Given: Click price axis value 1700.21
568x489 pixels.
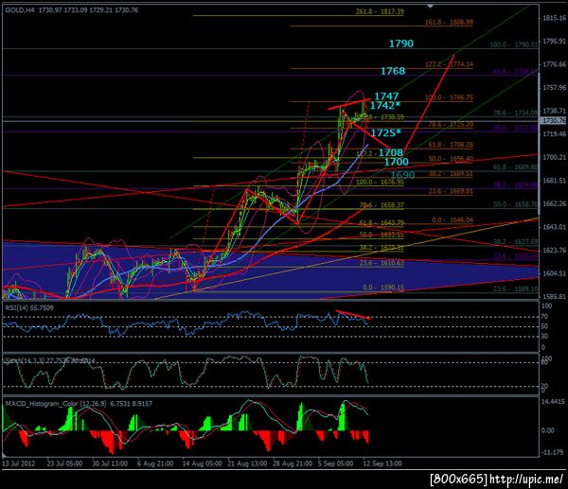Looking at the screenshot, I should (x=554, y=157).
